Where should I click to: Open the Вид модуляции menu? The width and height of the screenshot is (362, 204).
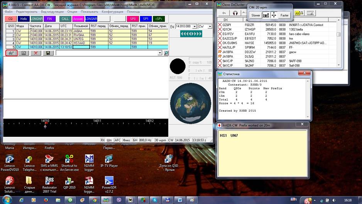point(52,12)
